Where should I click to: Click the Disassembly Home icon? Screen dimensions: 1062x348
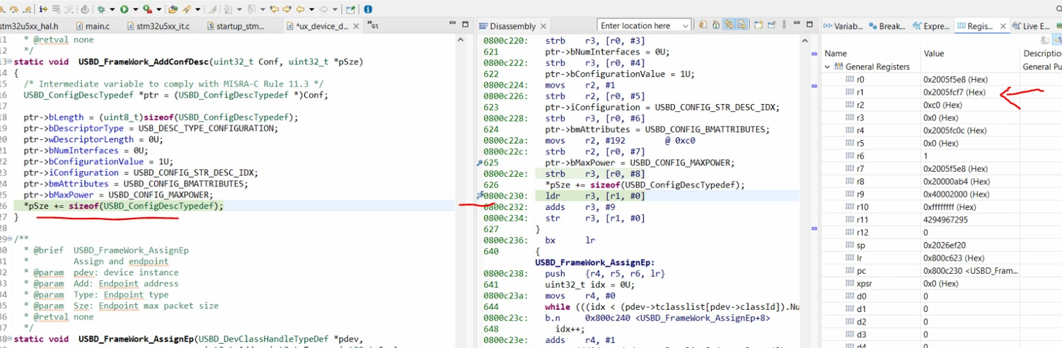716,25
